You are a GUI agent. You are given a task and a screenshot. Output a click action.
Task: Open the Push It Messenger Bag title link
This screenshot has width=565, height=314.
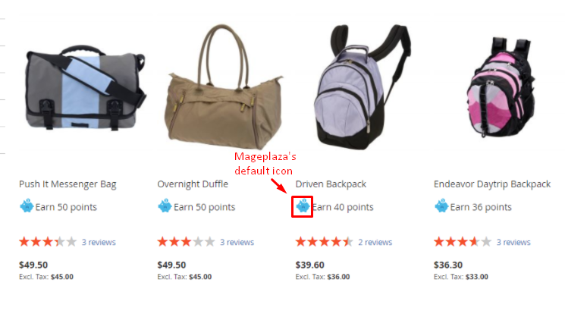67,184
